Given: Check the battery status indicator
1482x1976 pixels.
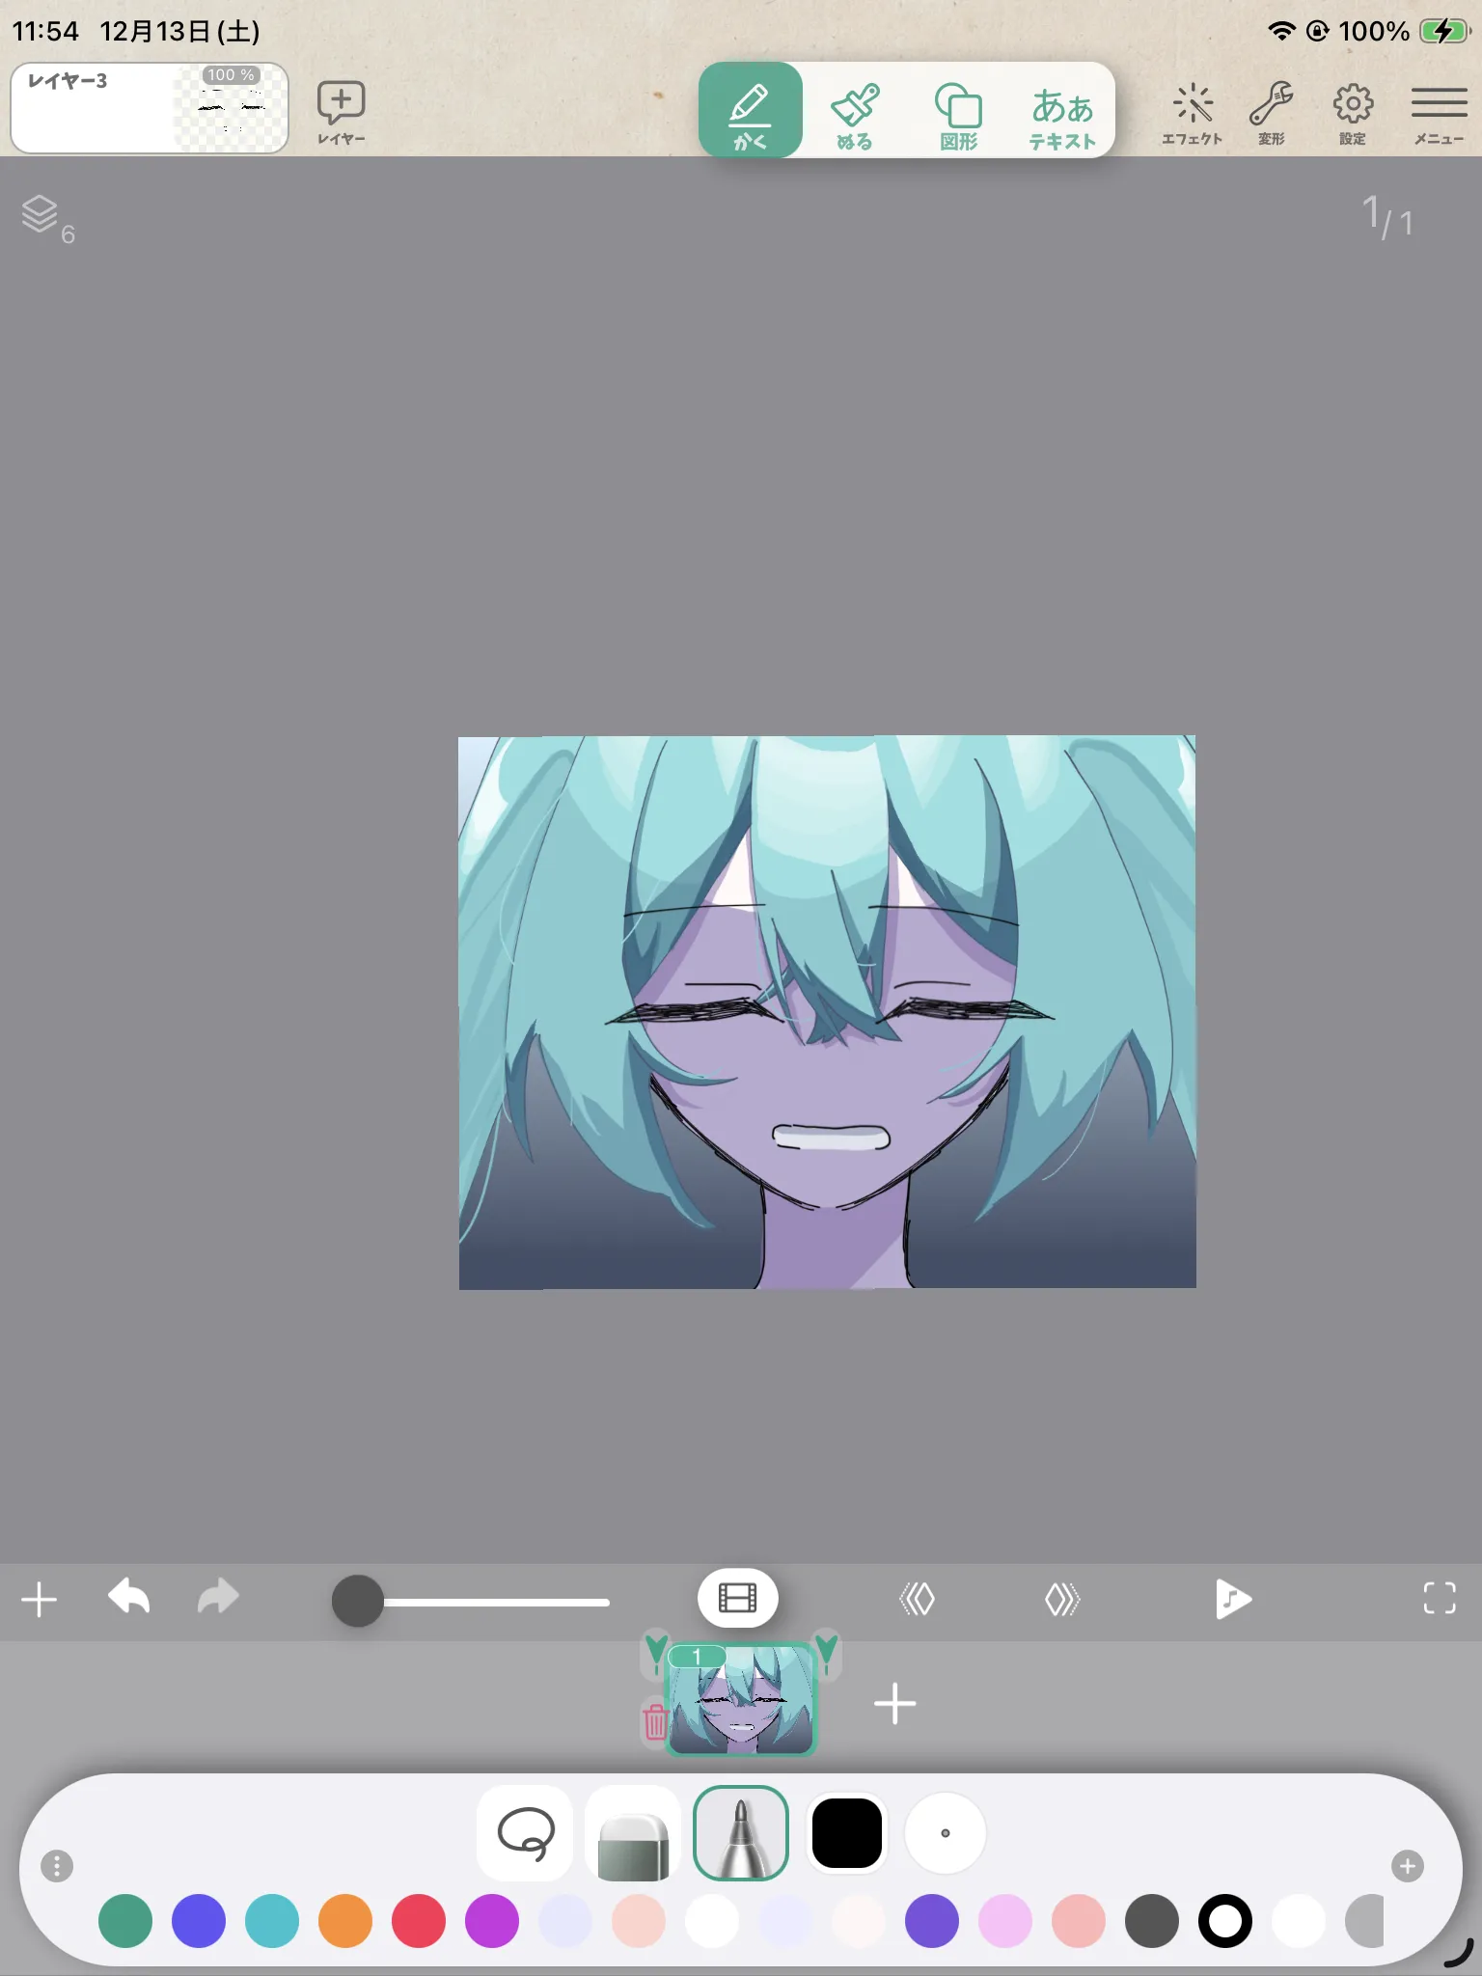Looking at the screenshot, I should [x=1444, y=31].
